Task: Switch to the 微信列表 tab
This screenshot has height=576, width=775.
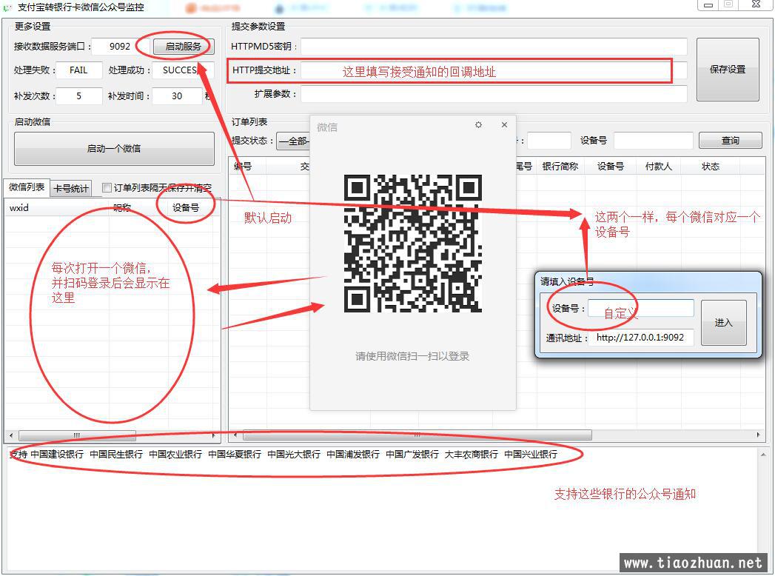Action: (x=27, y=187)
